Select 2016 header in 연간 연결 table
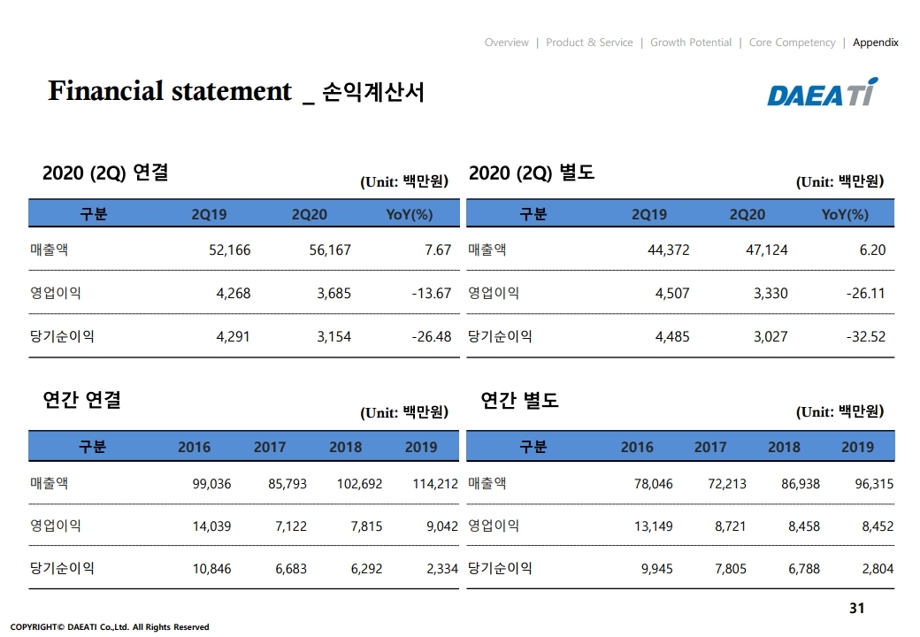The width and height of the screenshot is (920, 637). click(195, 447)
